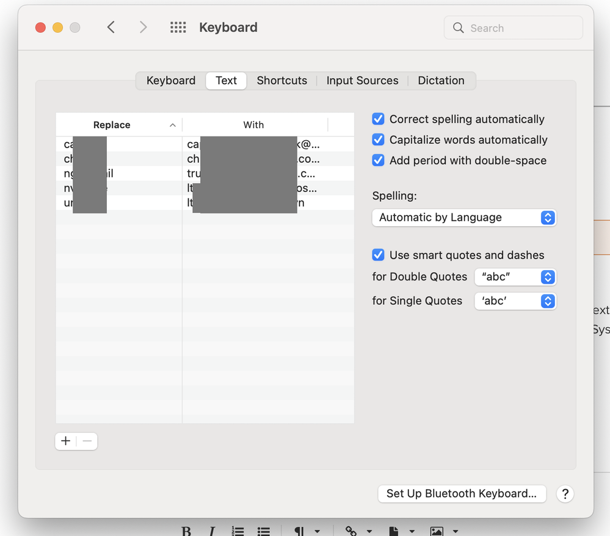Uncheck Use smart quotes and dashes

pyautogui.click(x=379, y=255)
